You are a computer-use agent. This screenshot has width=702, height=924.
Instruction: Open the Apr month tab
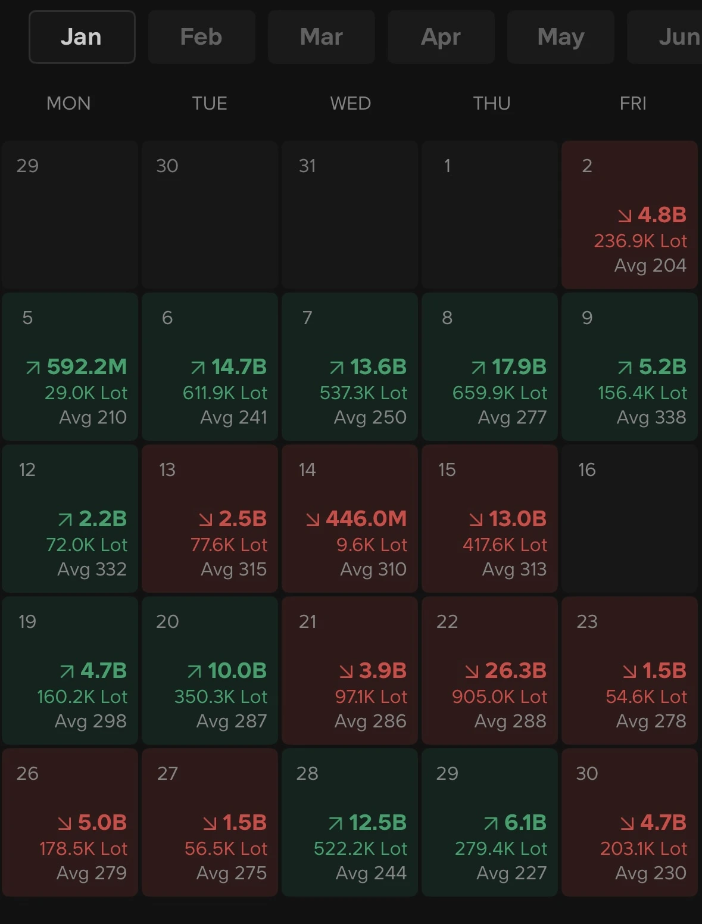click(x=441, y=37)
